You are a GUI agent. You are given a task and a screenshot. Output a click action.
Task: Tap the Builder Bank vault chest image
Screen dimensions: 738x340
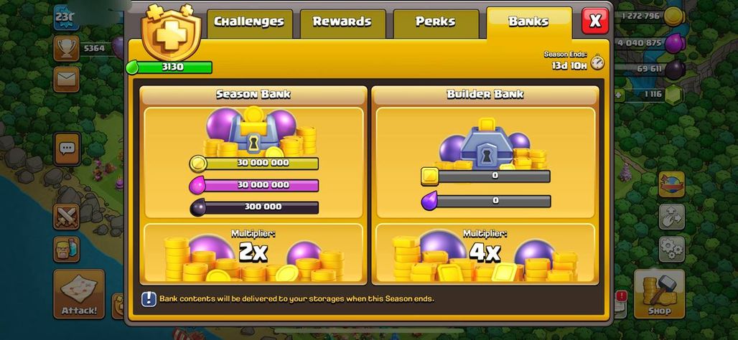pos(485,144)
